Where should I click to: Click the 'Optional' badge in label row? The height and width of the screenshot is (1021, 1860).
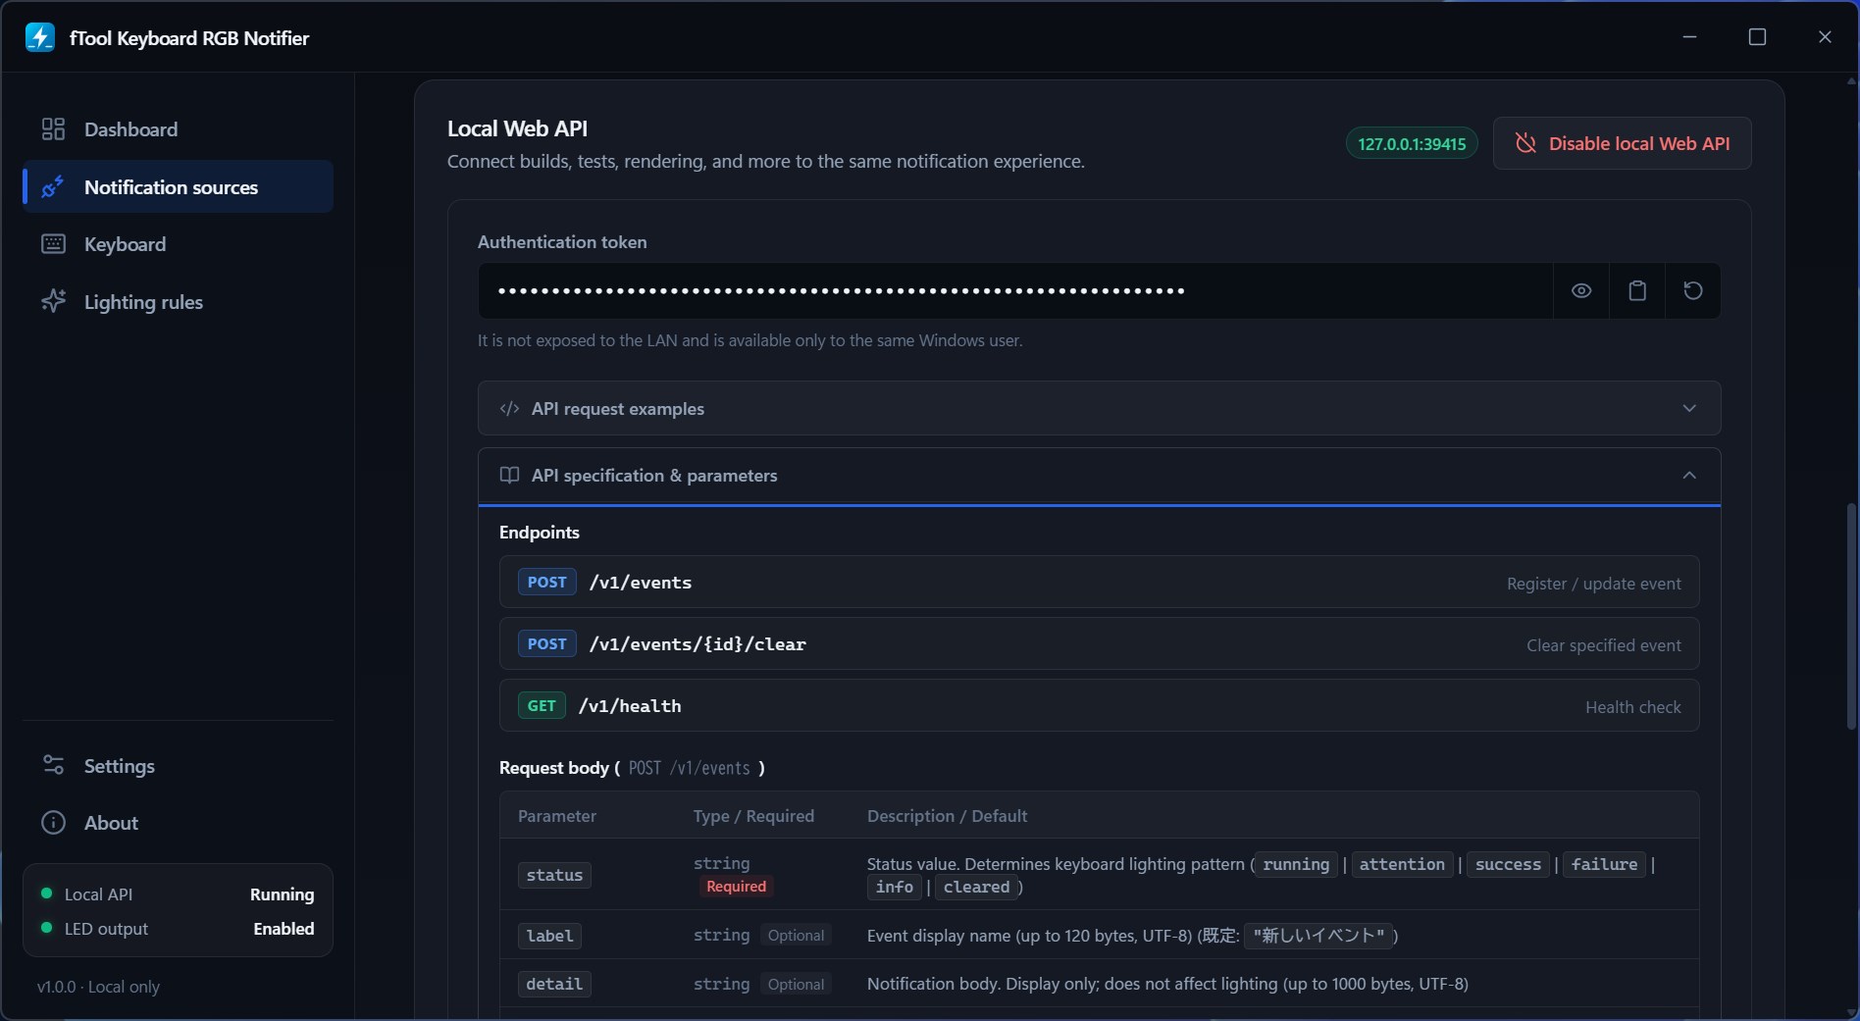pyautogui.click(x=796, y=936)
